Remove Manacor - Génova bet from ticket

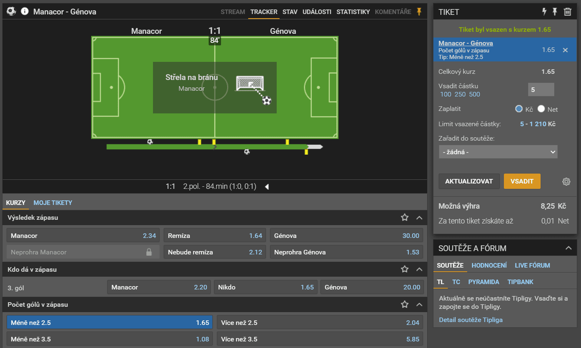click(565, 50)
